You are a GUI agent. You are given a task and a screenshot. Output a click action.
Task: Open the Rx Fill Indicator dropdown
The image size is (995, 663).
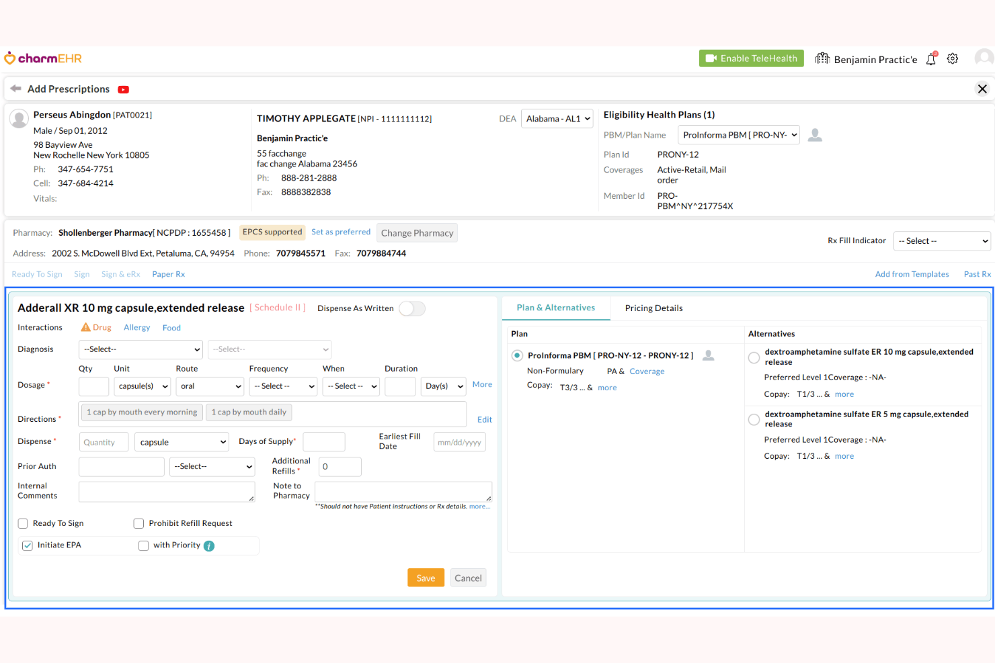click(941, 240)
